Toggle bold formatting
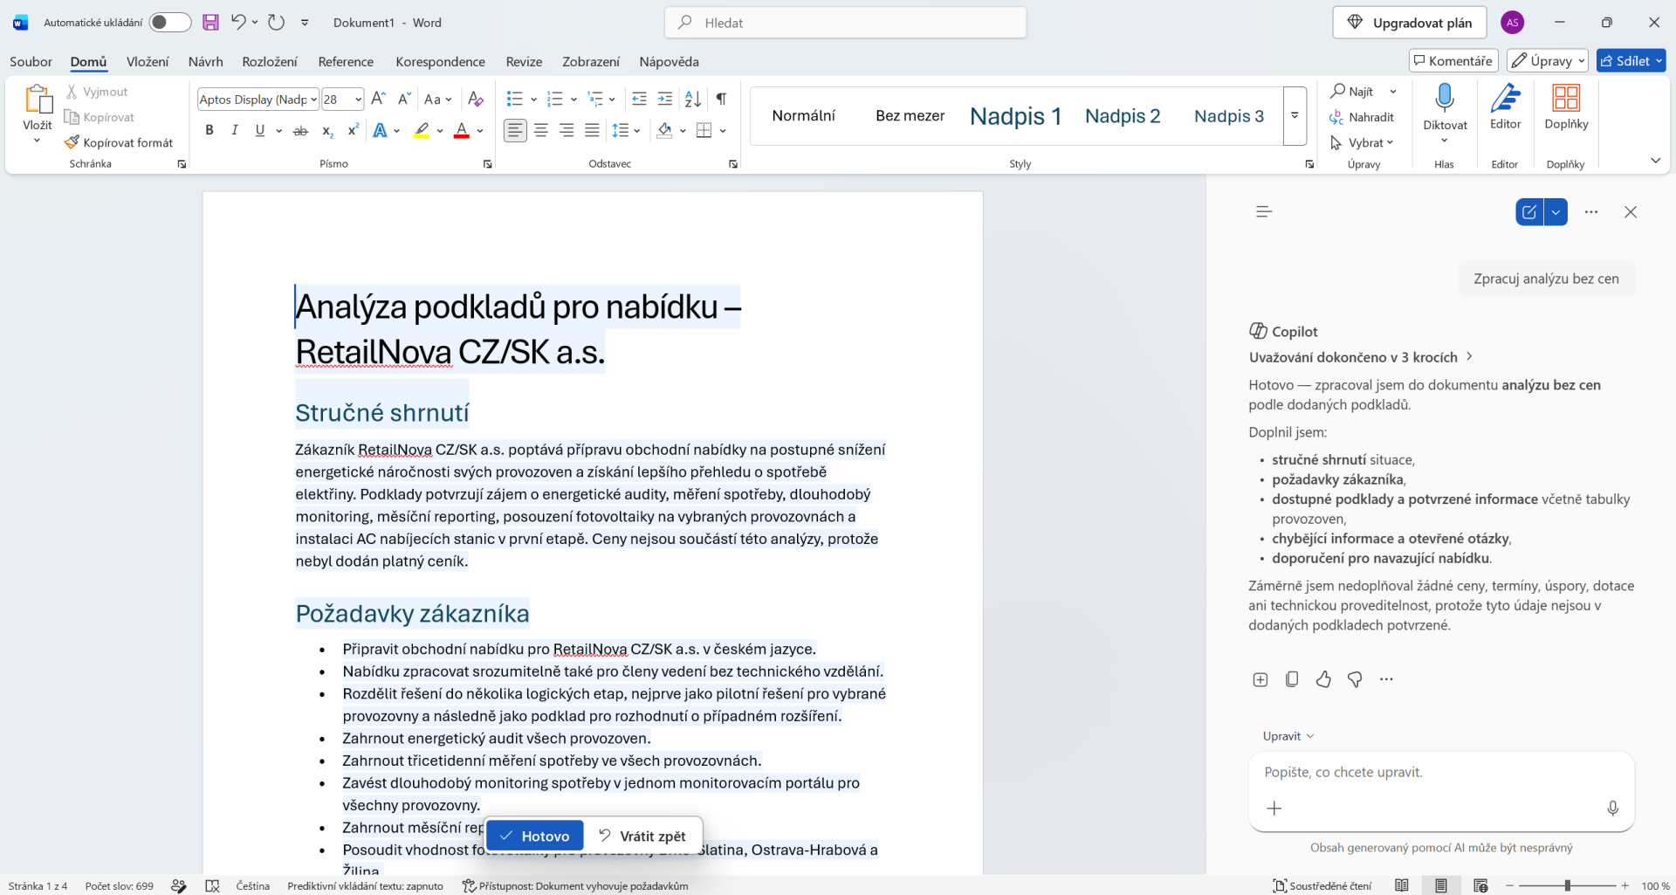Screen dimensions: 1676x895 point(209,130)
